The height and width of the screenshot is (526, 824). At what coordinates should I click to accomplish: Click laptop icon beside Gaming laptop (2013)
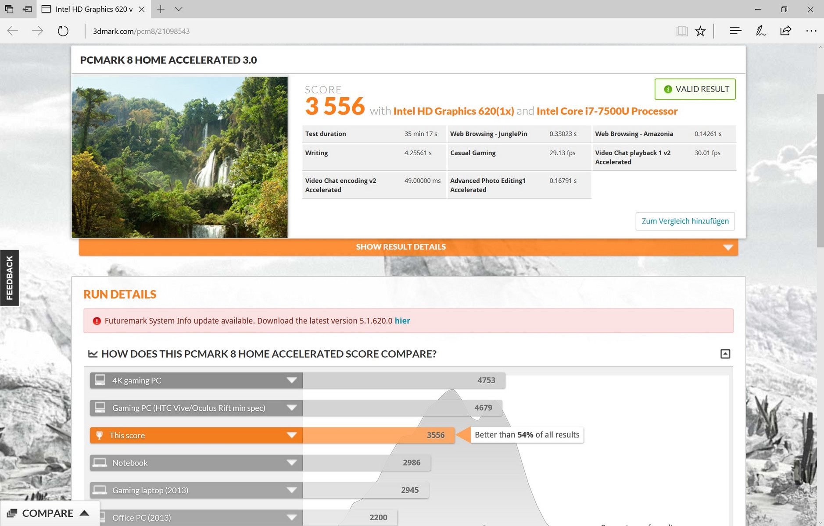click(100, 490)
